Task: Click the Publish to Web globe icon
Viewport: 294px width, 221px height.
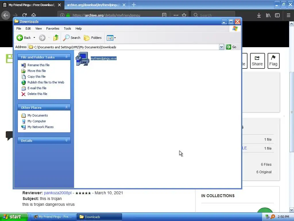Action: (24, 83)
